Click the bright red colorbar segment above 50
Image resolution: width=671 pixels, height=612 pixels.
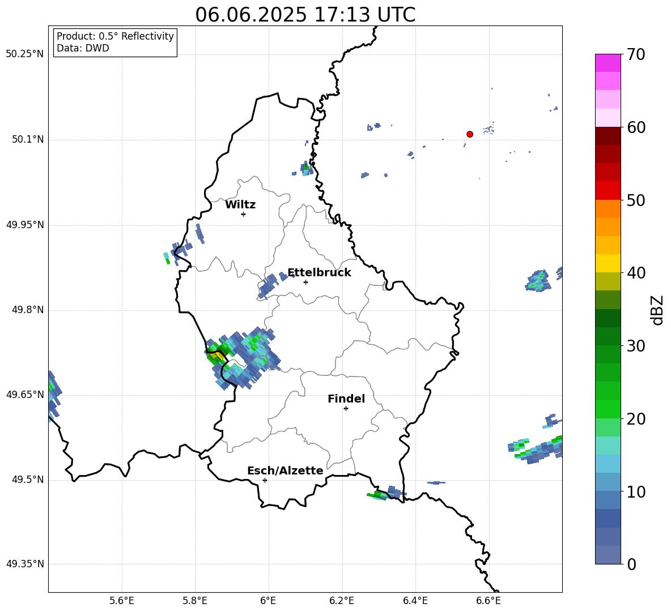608,191
